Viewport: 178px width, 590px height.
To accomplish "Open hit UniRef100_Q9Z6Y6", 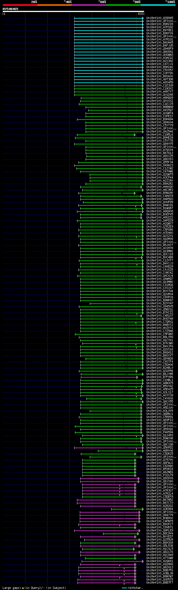I will (160, 478).
